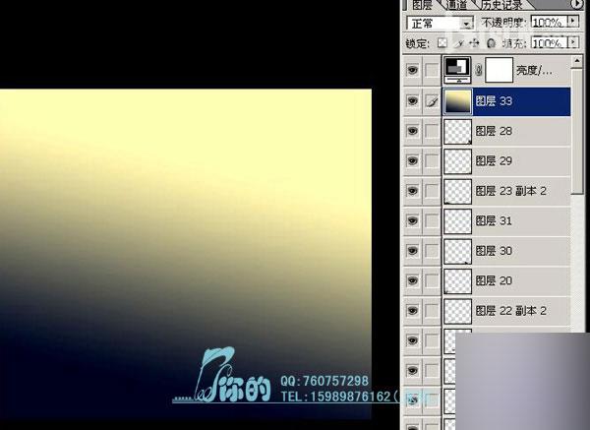Image resolution: width=590 pixels, height=430 pixels.
Task: Toggle link box next to 图层 28
Action: 432,131
